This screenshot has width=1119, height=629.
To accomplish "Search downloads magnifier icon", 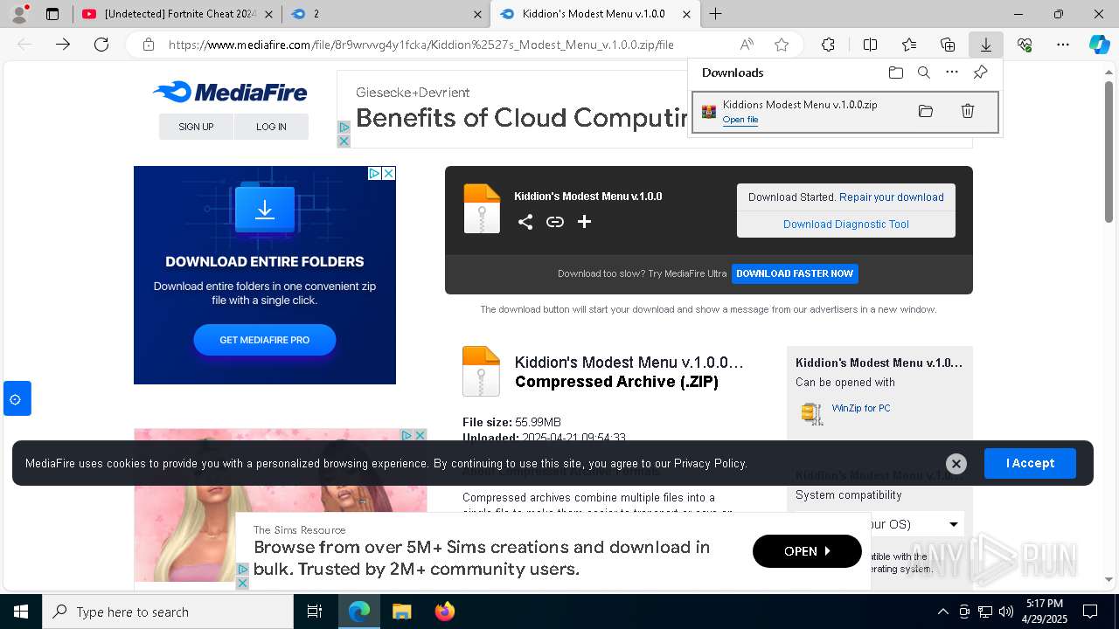I will pyautogui.click(x=924, y=73).
